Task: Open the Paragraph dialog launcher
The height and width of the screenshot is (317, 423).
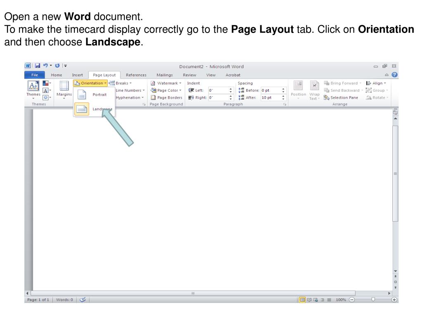Action: click(285, 104)
